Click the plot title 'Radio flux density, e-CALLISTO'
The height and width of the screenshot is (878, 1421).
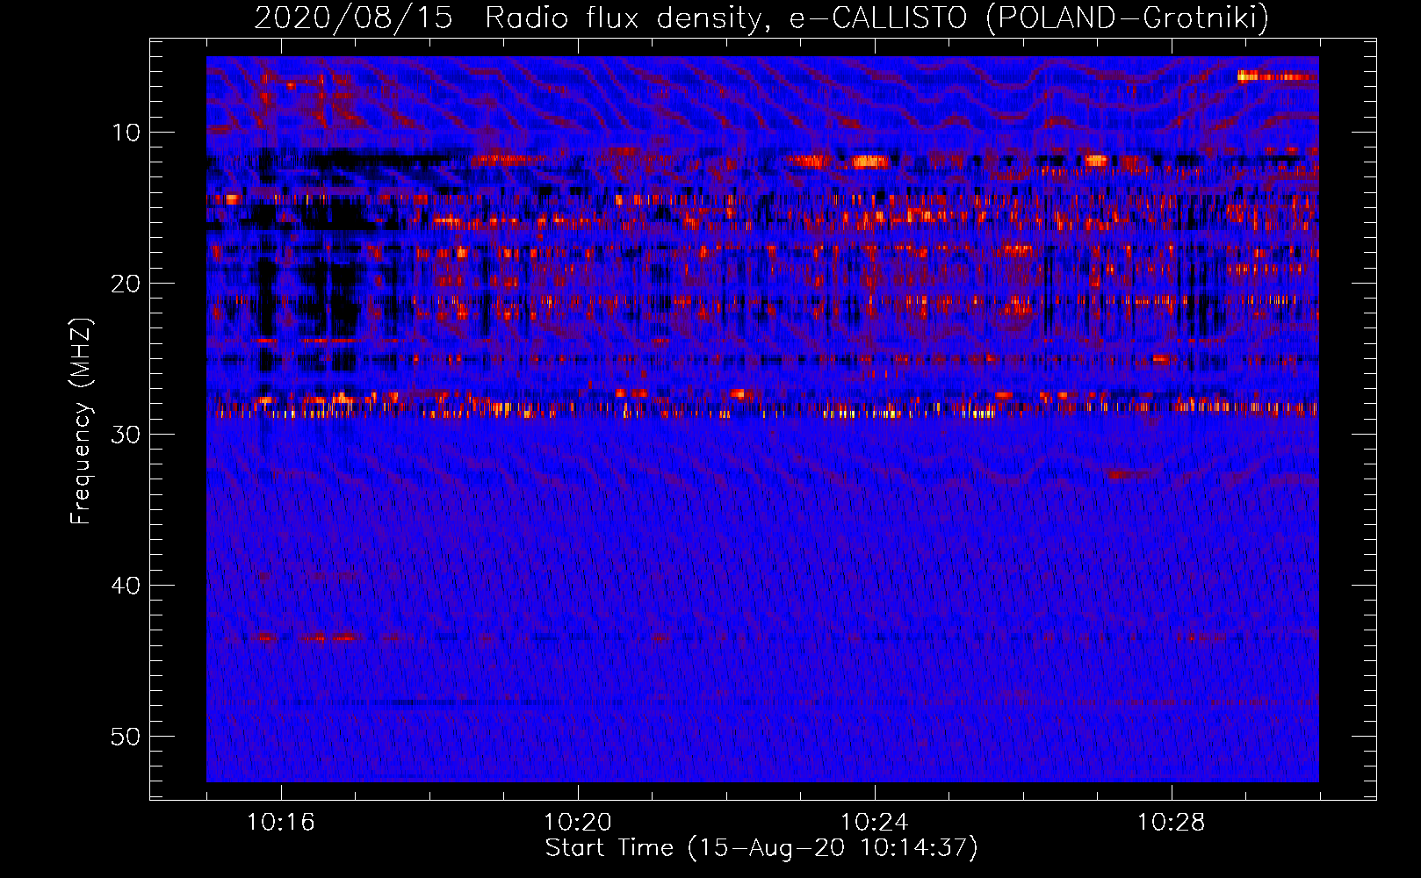[x=726, y=18]
